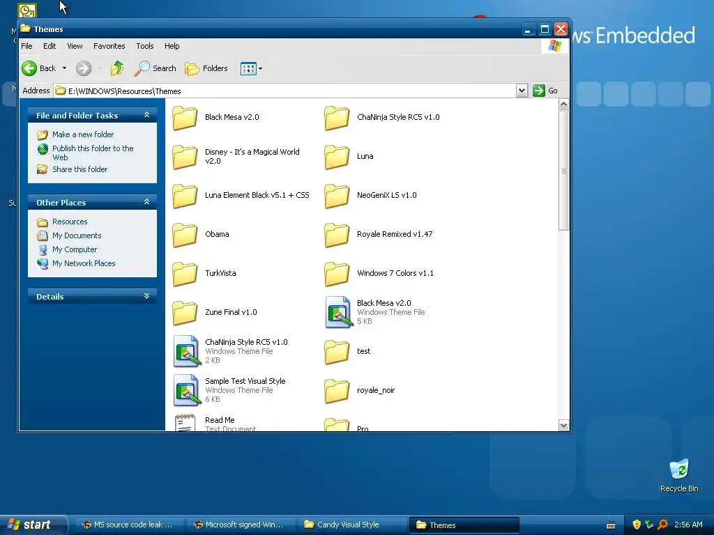Open the File menu
Image resolution: width=714 pixels, height=535 pixels.
point(27,46)
